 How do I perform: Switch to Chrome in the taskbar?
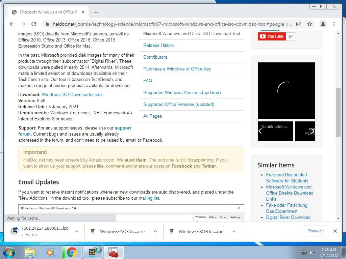click(72, 252)
